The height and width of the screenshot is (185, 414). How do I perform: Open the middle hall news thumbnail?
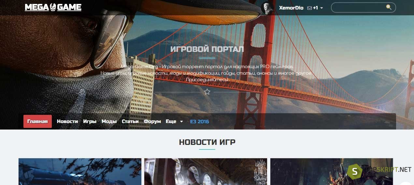click(x=206, y=172)
